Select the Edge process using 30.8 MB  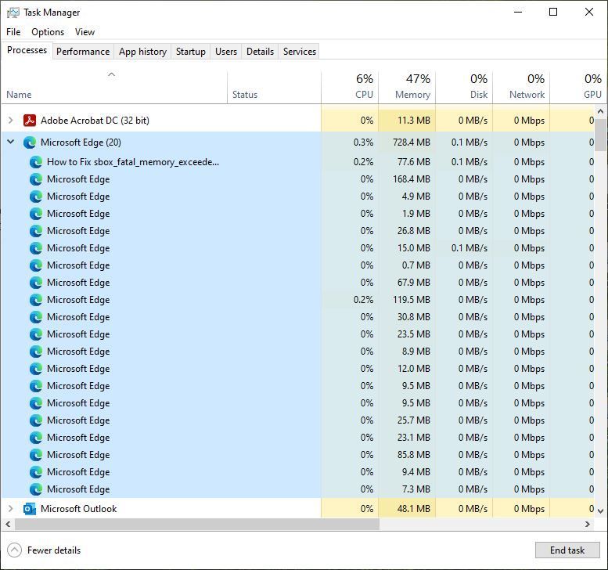pos(297,317)
